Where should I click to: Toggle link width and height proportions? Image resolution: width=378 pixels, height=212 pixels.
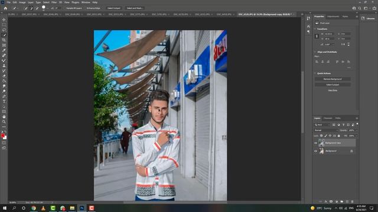(x=317, y=37)
